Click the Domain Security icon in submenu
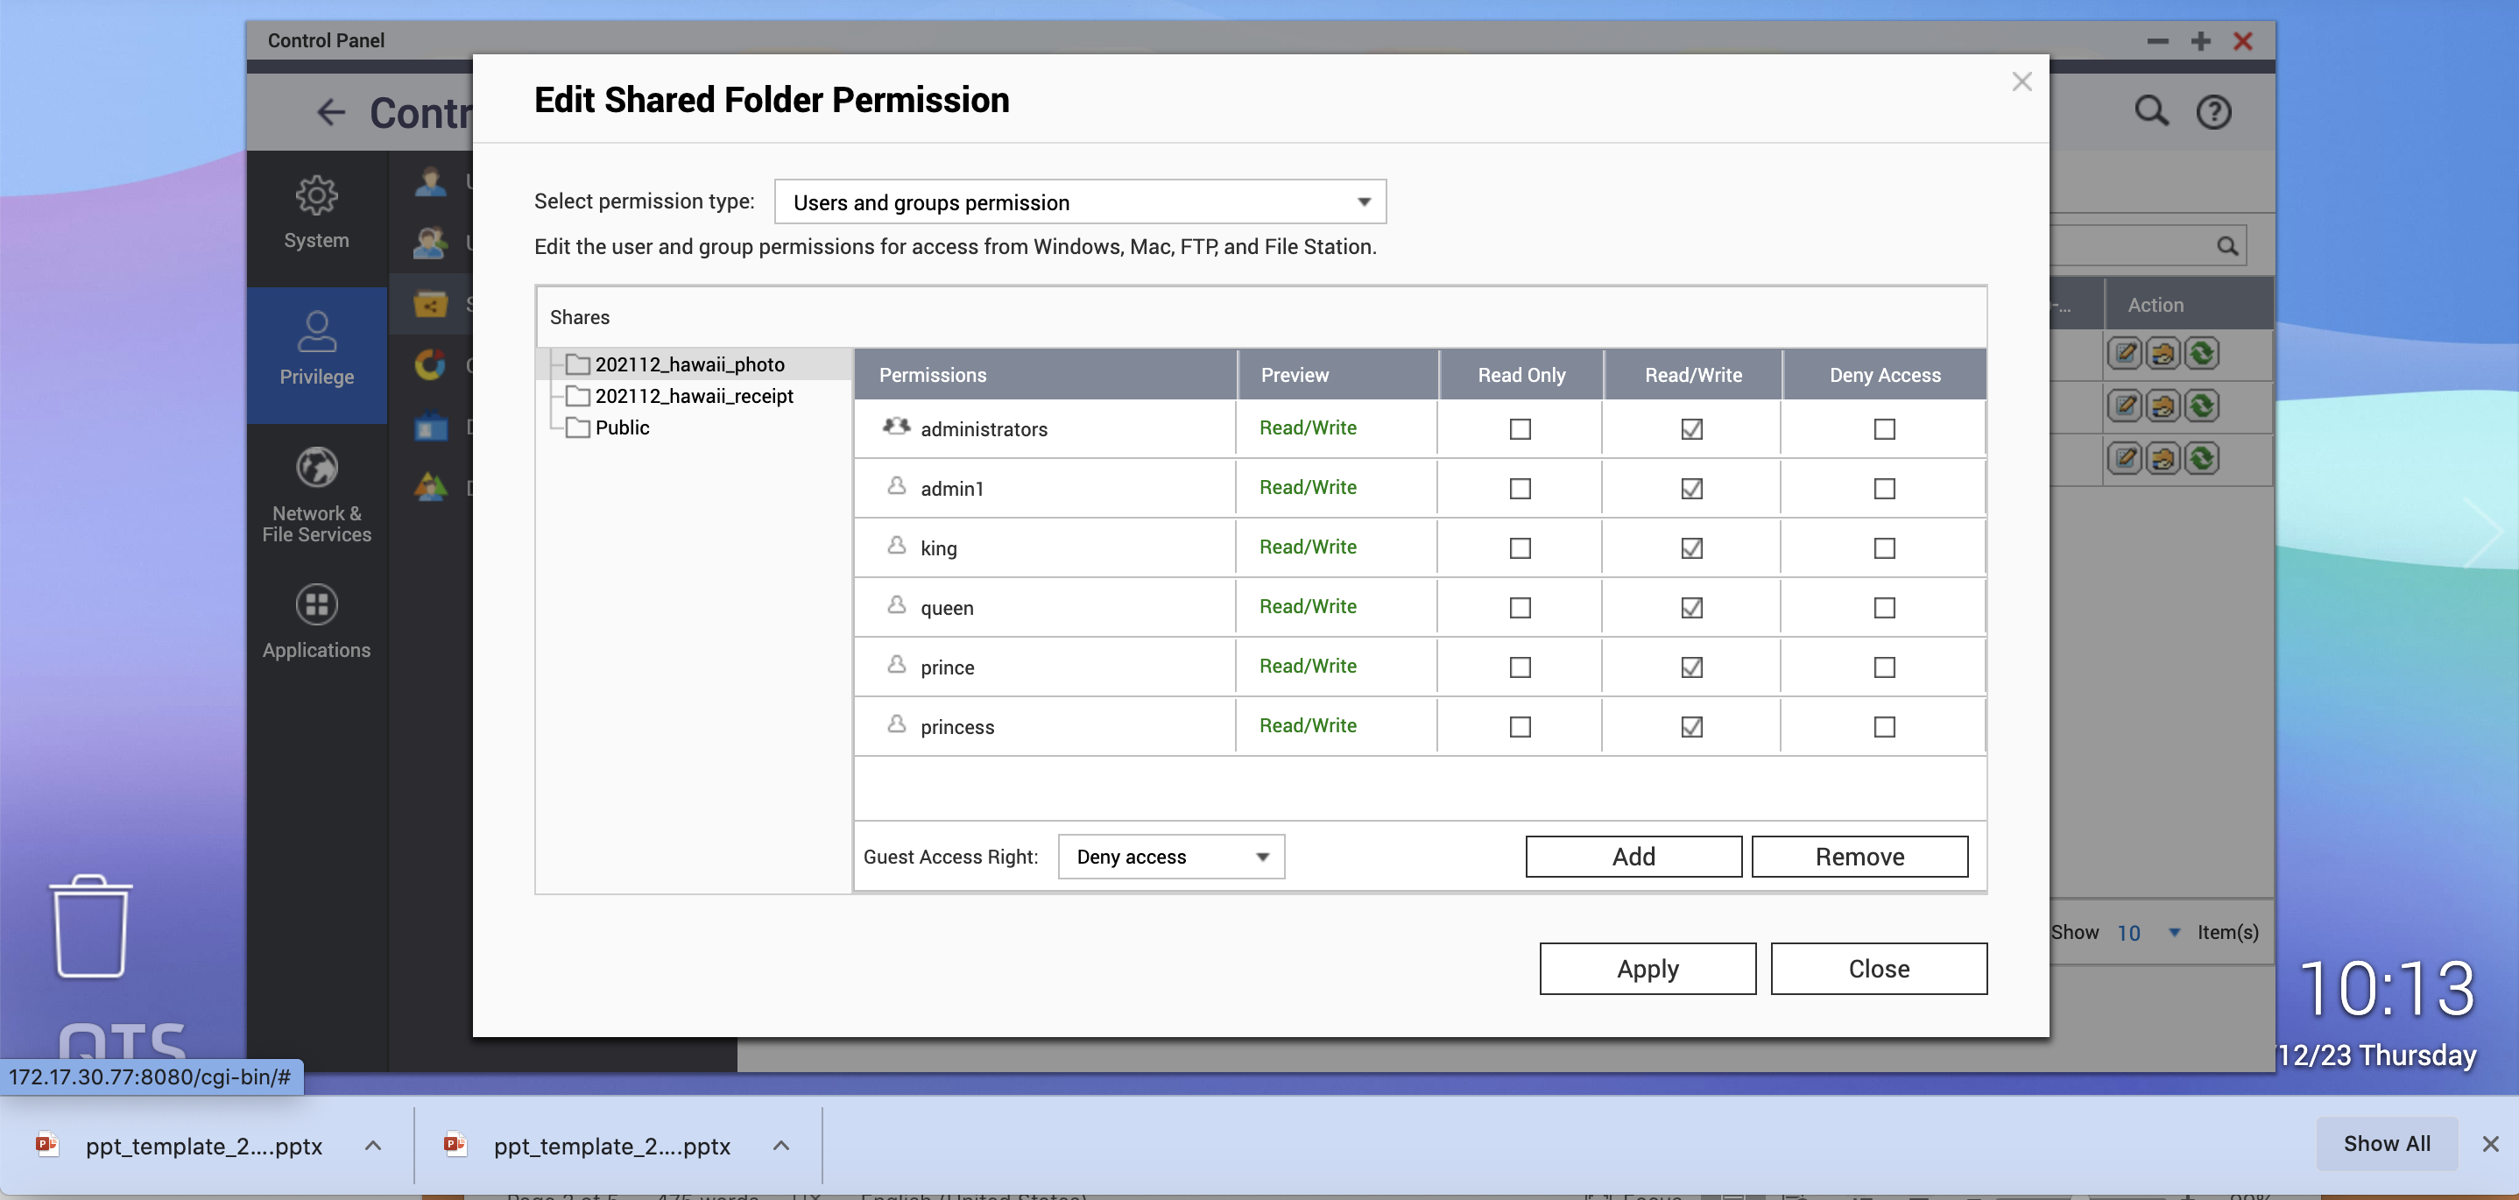The width and height of the screenshot is (2519, 1200). click(430, 427)
